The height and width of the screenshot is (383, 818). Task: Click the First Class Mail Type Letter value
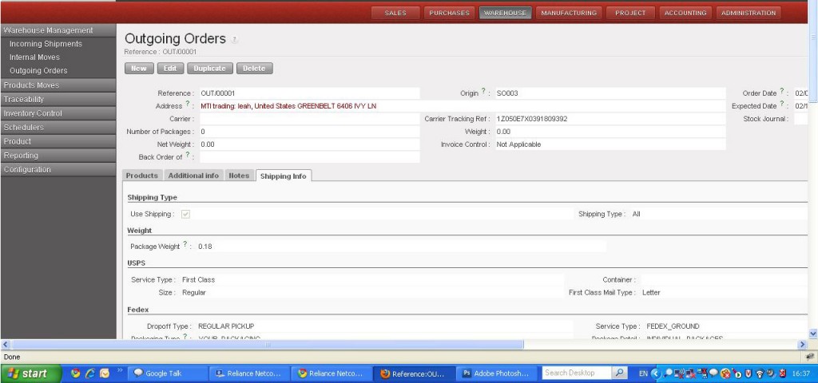(651, 293)
